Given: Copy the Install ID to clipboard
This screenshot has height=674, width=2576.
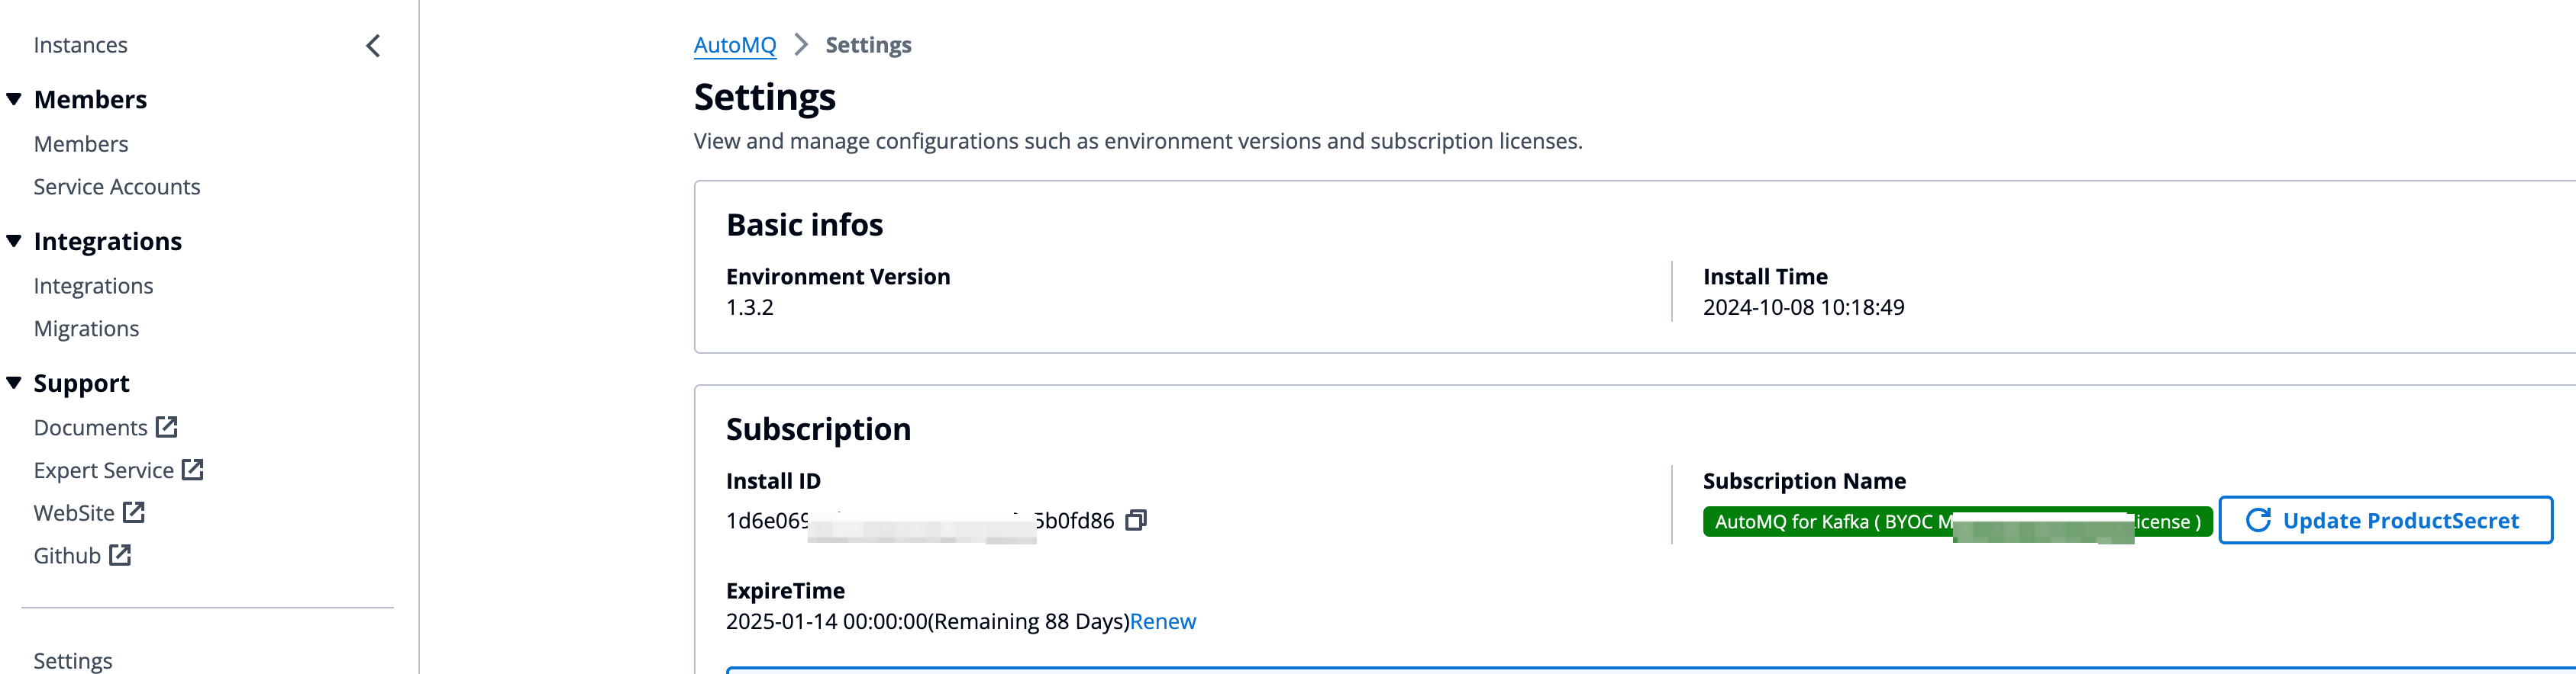Looking at the screenshot, I should pyautogui.click(x=1135, y=520).
